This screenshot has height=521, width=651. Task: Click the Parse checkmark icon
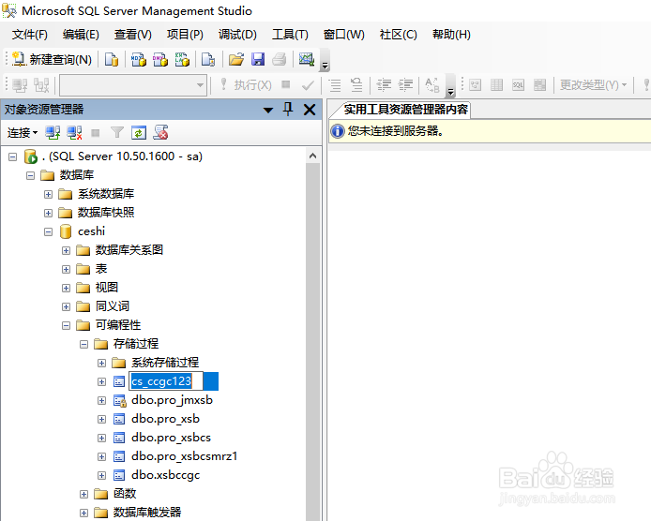tap(308, 85)
